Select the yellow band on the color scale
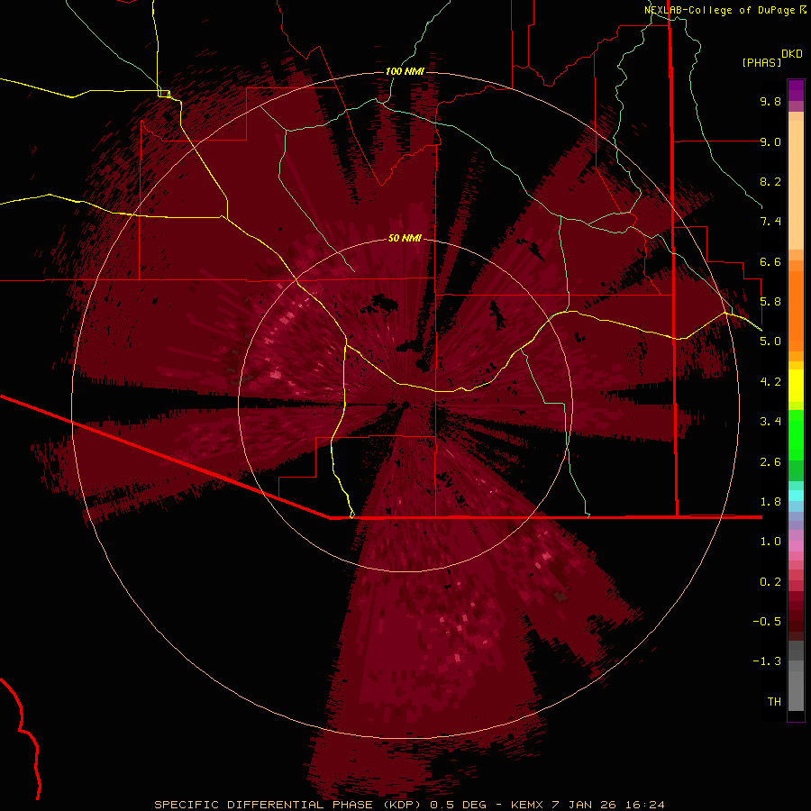The height and width of the screenshot is (811, 811). [x=796, y=386]
